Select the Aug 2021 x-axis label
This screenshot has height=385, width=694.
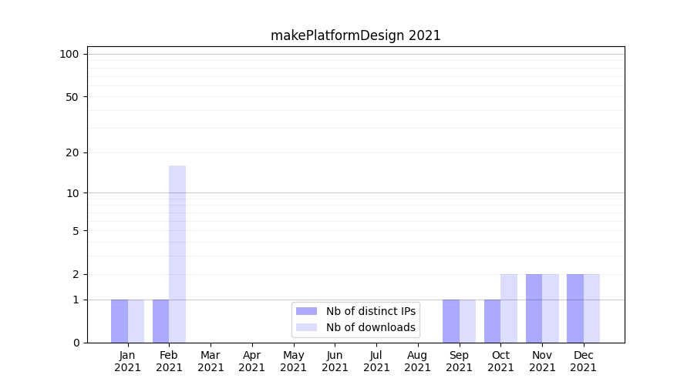(417, 361)
